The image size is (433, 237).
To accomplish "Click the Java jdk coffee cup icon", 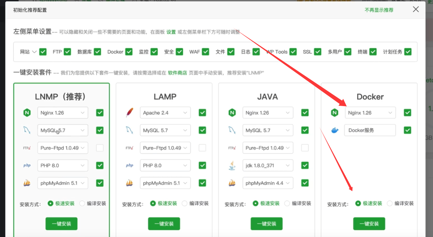I will point(232,165).
